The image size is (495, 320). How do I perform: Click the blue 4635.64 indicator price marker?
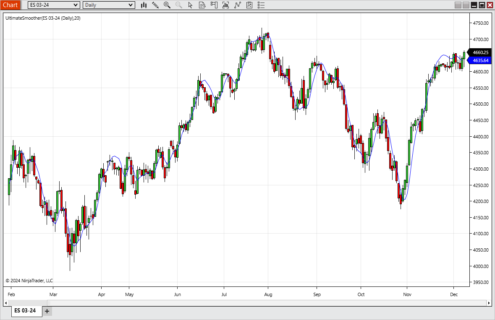pos(479,60)
